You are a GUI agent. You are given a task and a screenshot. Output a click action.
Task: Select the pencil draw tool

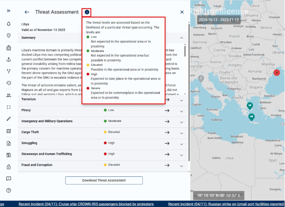pyautogui.click(x=9, y=119)
